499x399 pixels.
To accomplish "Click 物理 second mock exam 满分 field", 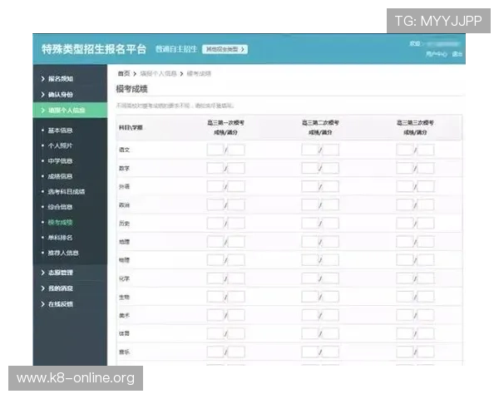I will pyautogui.click(x=331, y=260).
